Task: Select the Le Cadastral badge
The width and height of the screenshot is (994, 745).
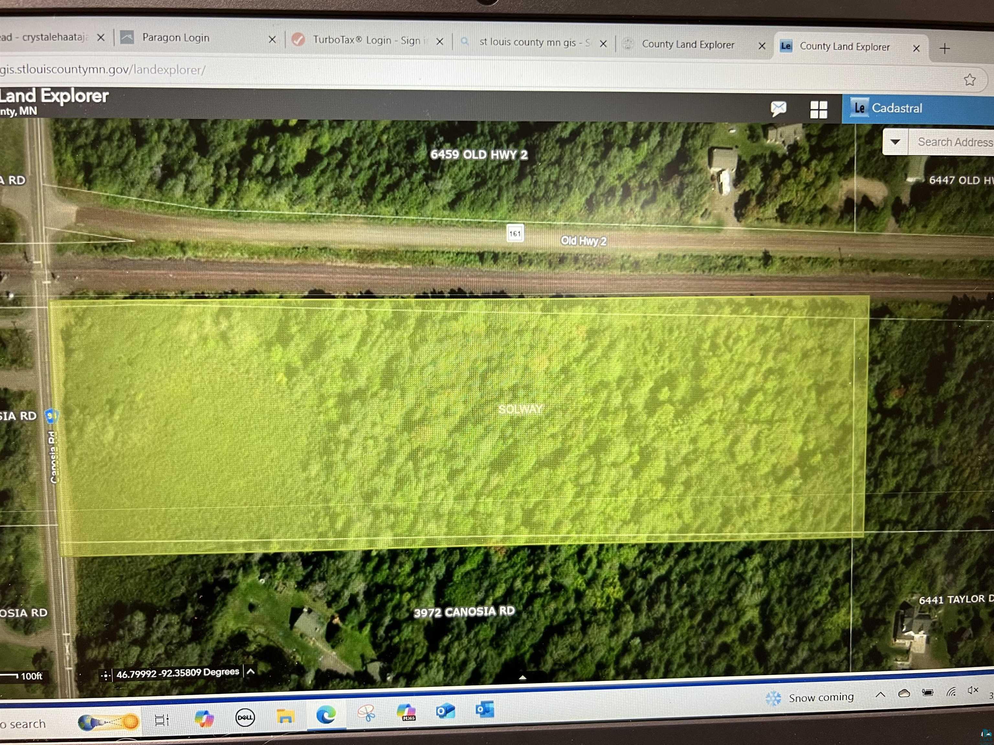Action: coord(860,108)
